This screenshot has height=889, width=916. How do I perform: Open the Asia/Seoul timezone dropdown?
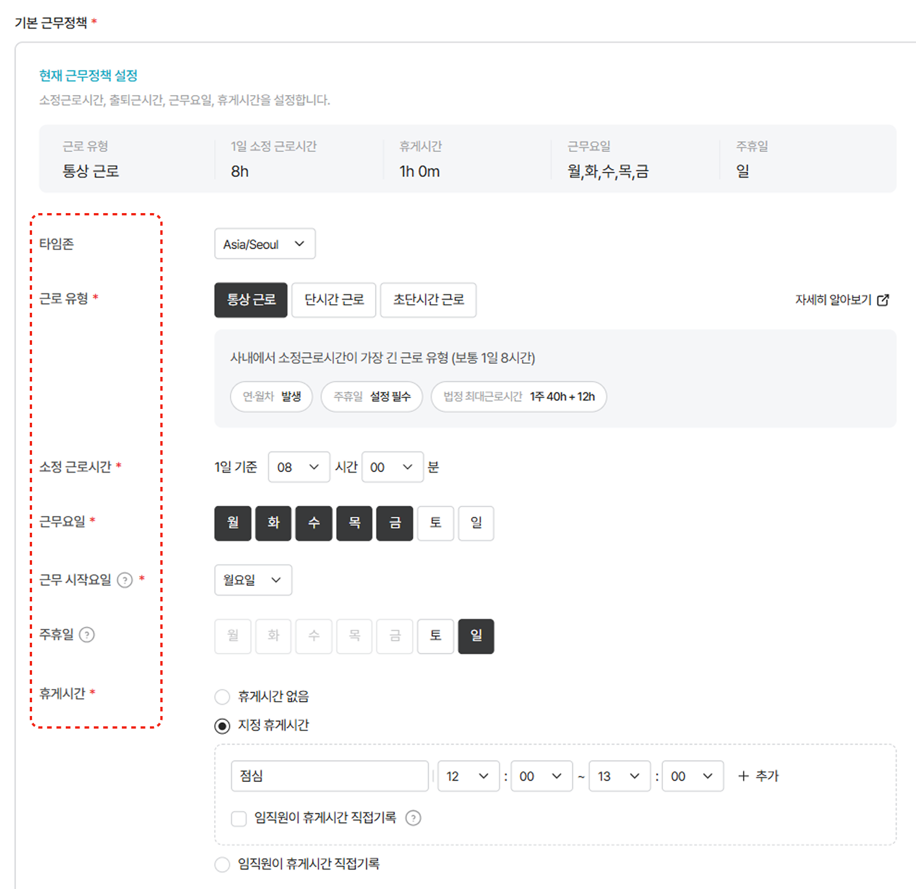(x=264, y=244)
